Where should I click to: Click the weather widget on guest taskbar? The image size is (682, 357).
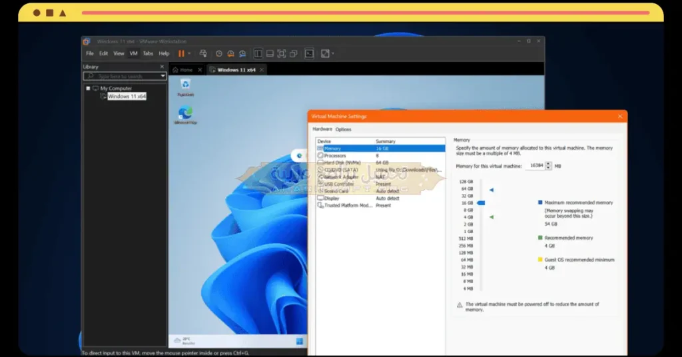tap(185, 341)
